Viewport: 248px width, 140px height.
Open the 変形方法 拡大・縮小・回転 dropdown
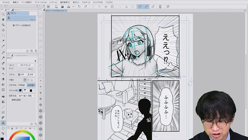[x=26, y=96]
